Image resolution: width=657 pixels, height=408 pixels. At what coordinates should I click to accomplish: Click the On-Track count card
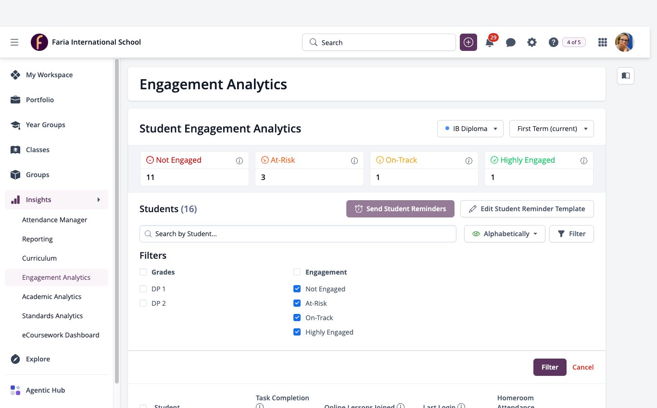coord(424,169)
